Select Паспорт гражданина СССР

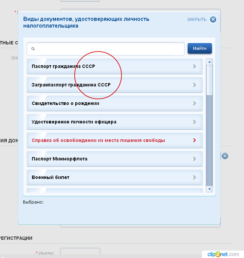(114, 66)
